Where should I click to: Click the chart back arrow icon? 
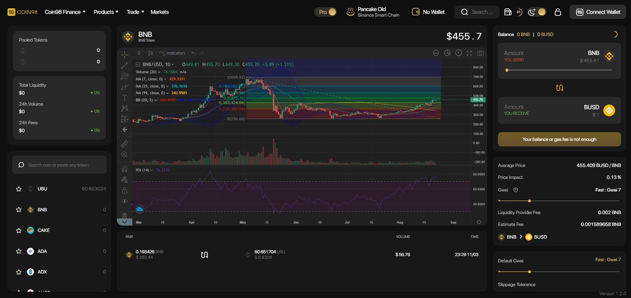[125, 129]
